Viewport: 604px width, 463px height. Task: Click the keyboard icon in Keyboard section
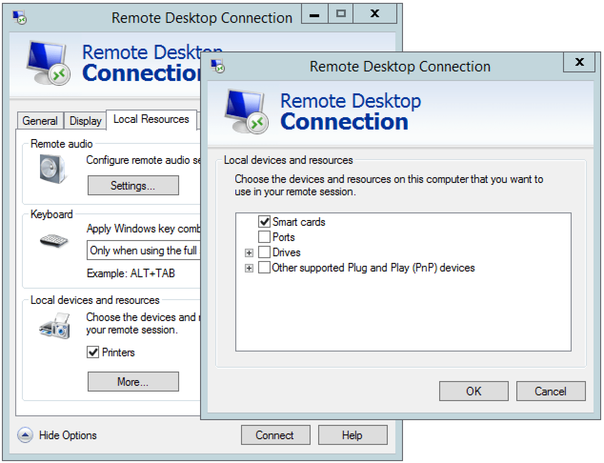tap(54, 240)
